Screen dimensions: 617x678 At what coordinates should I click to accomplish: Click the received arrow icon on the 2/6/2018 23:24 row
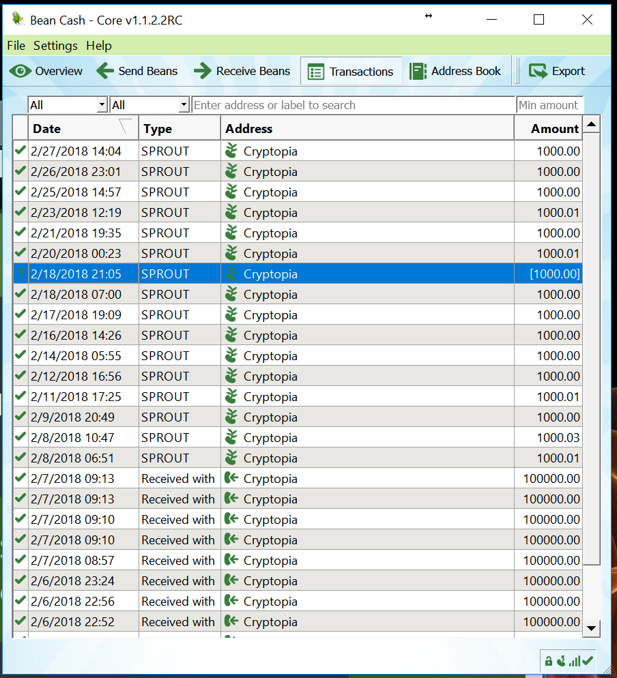[x=231, y=580]
